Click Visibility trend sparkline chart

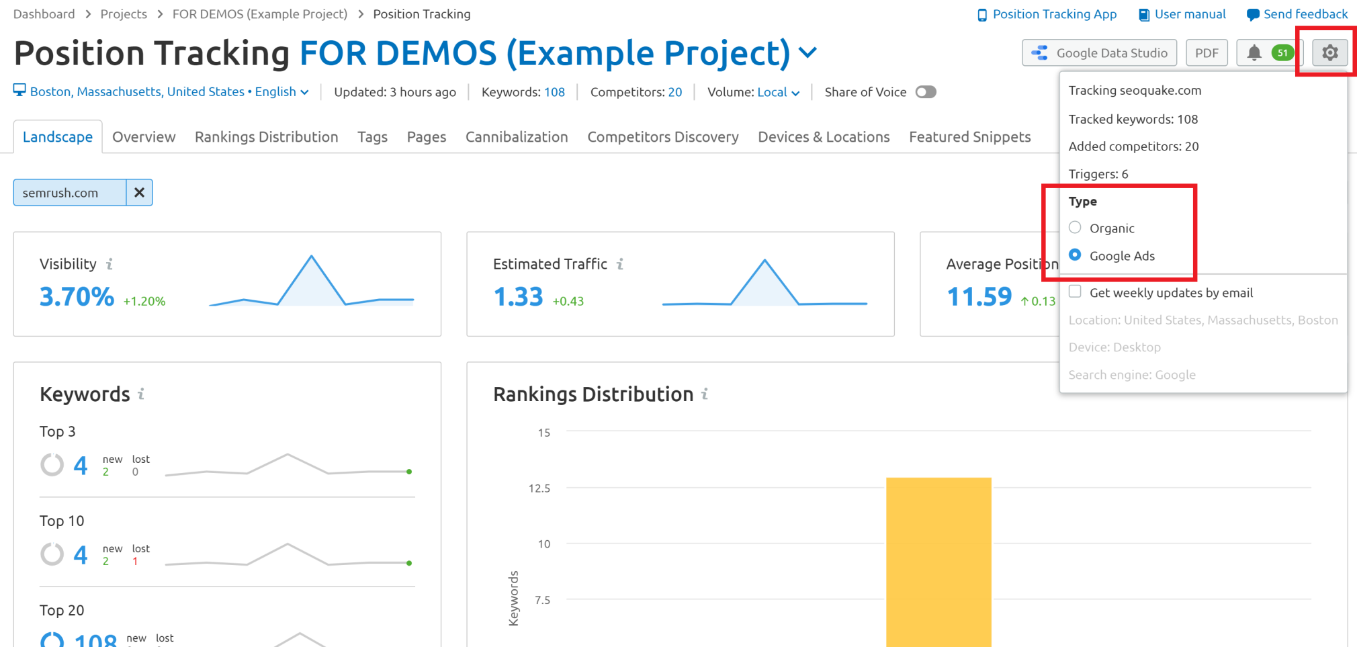click(311, 281)
